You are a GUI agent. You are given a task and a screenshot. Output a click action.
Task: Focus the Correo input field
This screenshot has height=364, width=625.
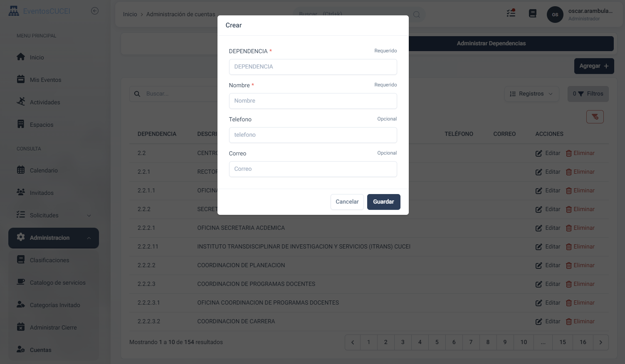click(x=313, y=169)
